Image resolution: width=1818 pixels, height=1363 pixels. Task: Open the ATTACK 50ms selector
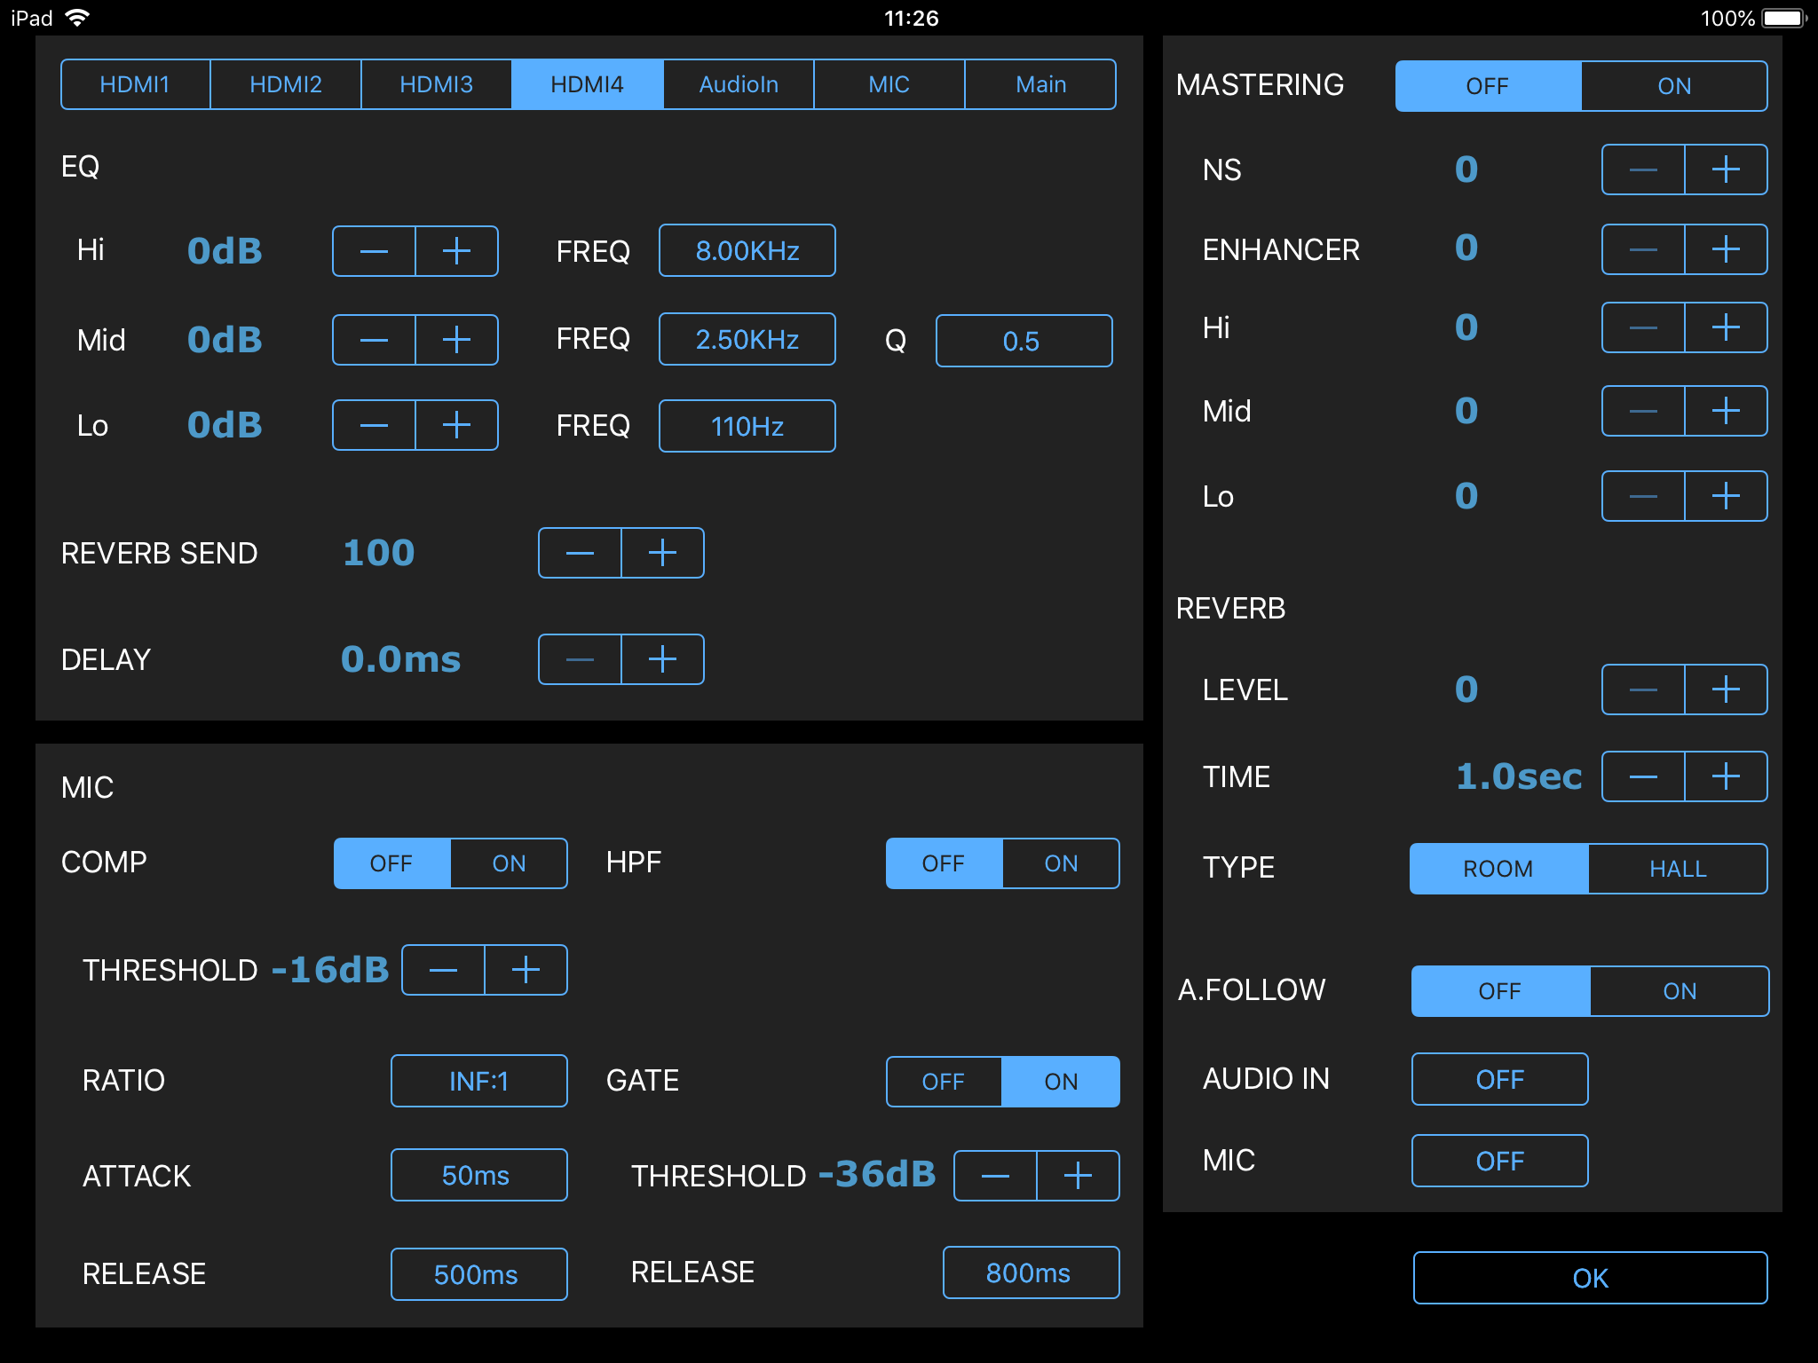(x=478, y=1175)
